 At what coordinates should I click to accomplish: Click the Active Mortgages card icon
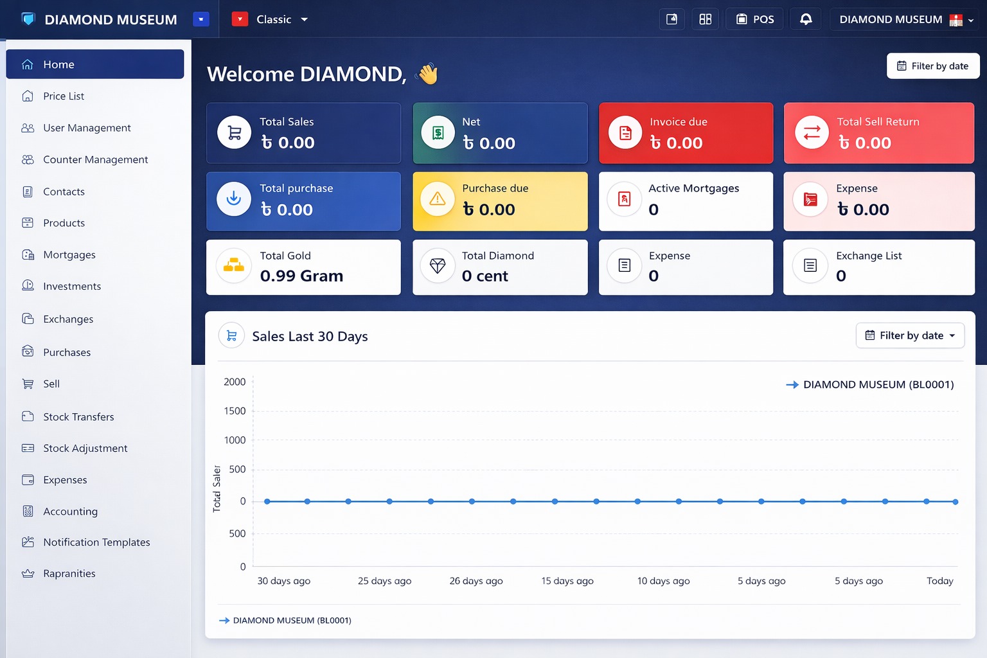(624, 199)
